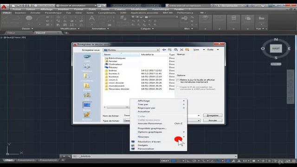Check the Copier le fil de conception checkbox

[178, 87]
